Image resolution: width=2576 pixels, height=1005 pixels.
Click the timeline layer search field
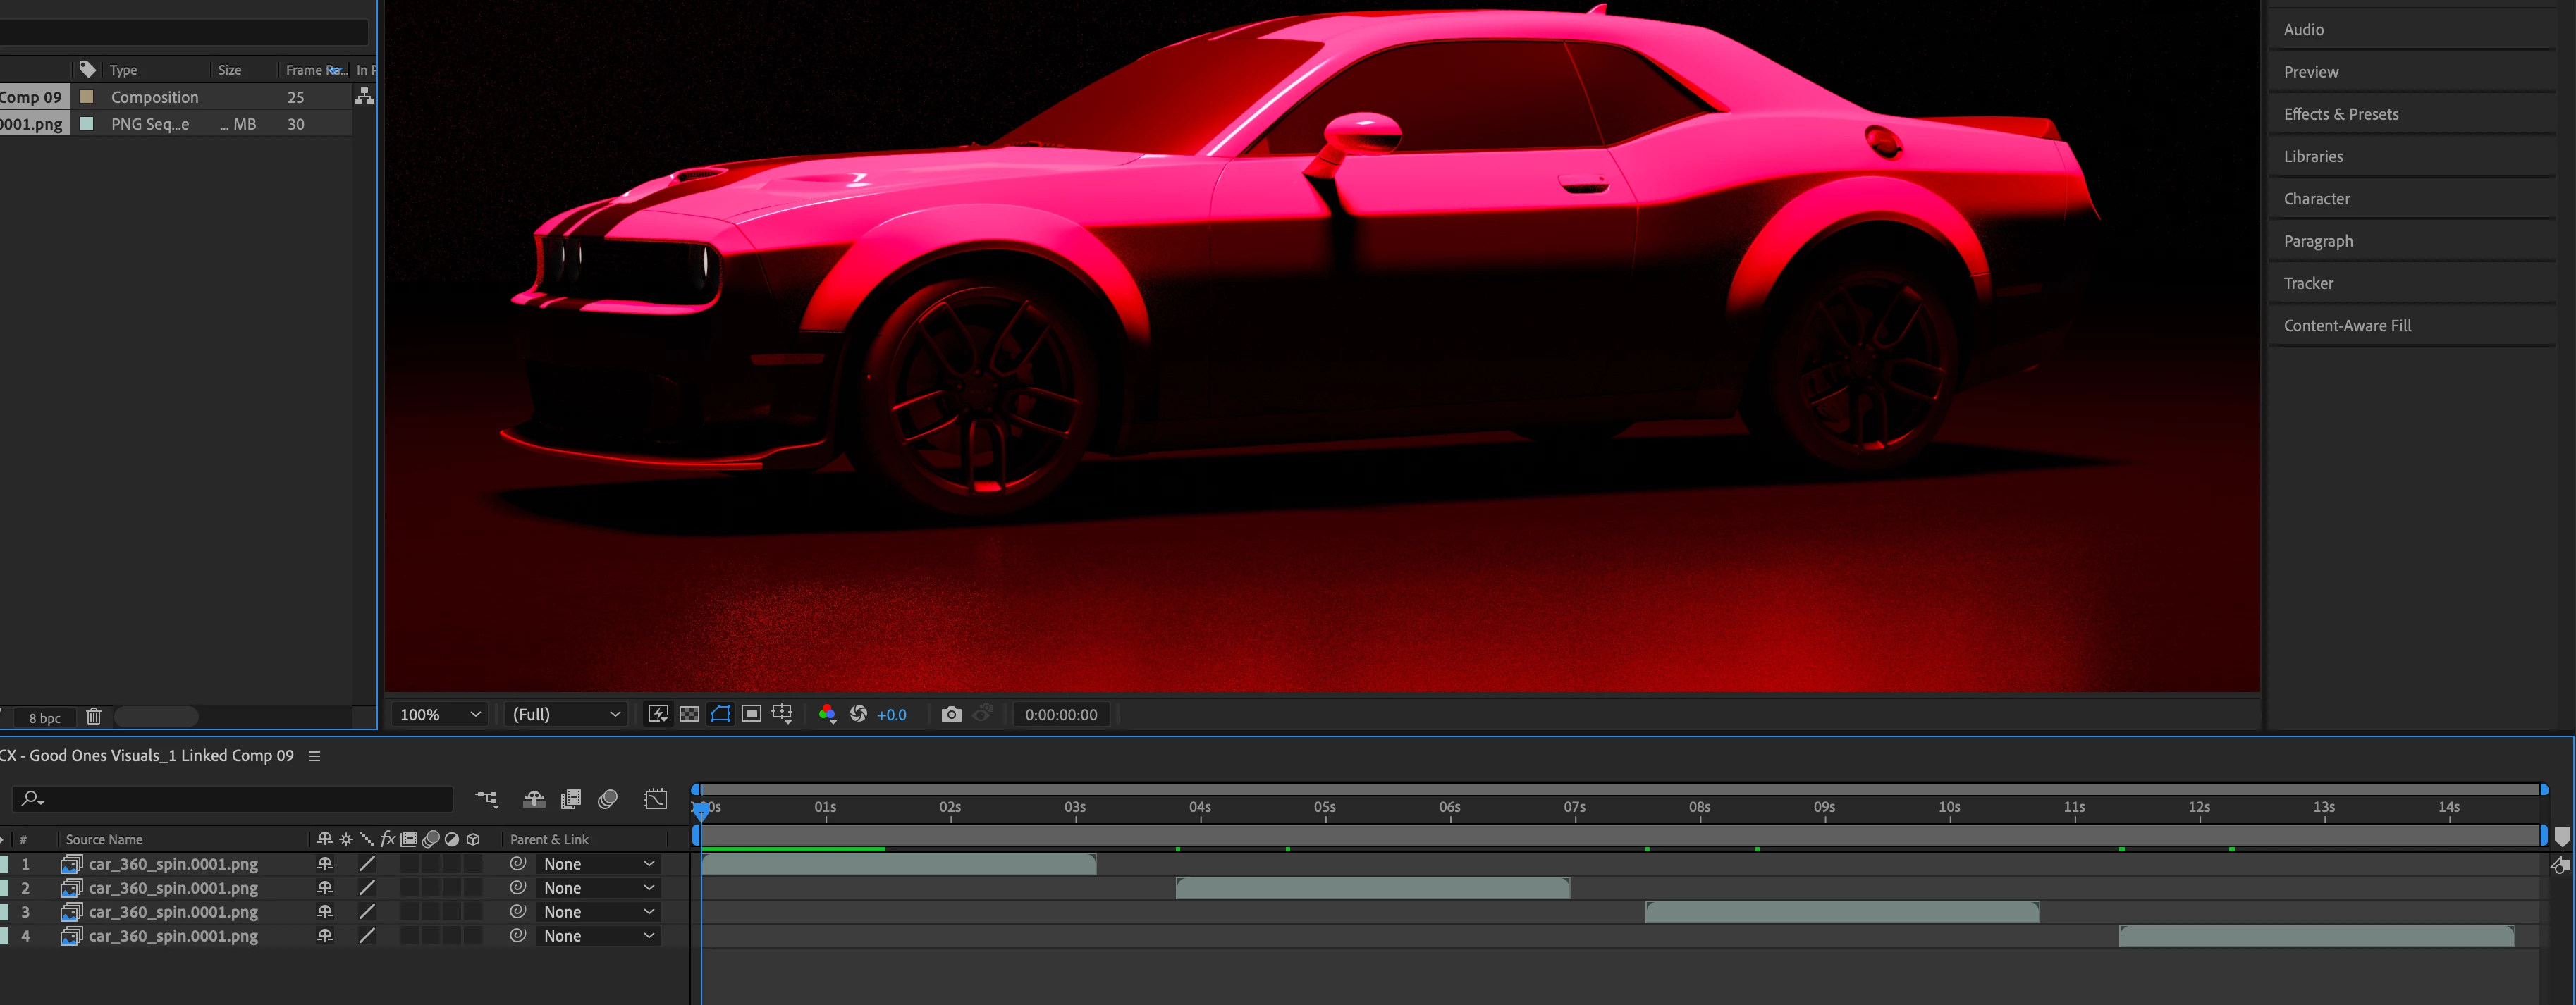(x=240, y=799)
